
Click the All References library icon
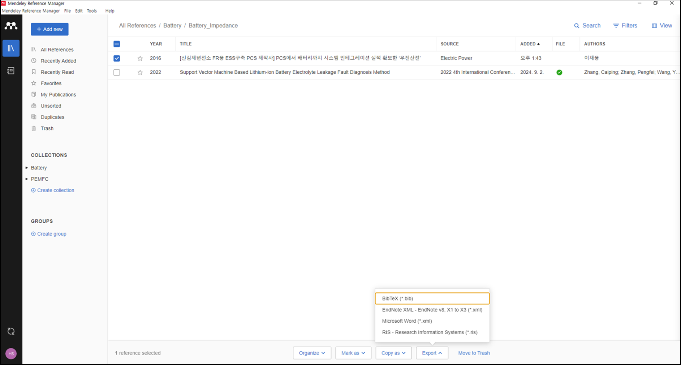(x=34, y=50)
